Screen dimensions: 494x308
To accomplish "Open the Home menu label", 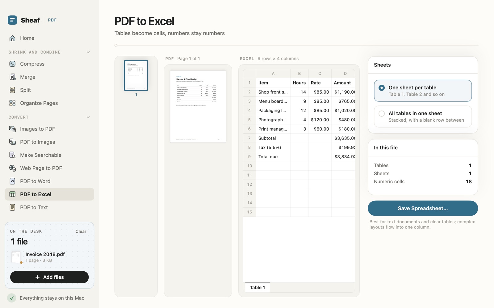I will tap(27, 38).
